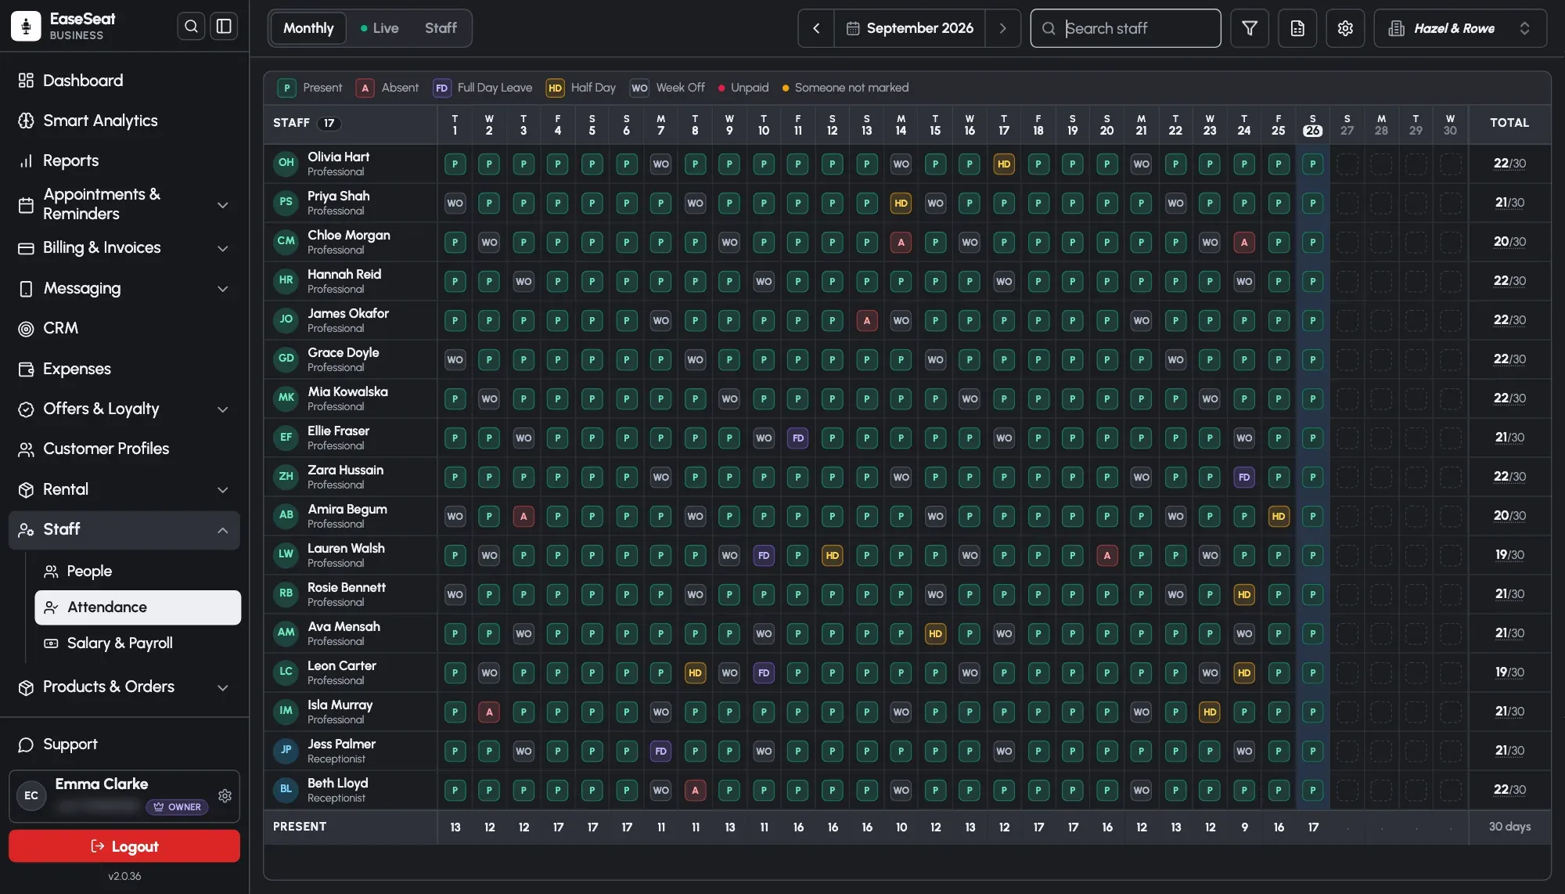Viewport: 1565px width, 894px height.
Task: Open Customer Profiles in sidebar
Action: coord(125,449)
